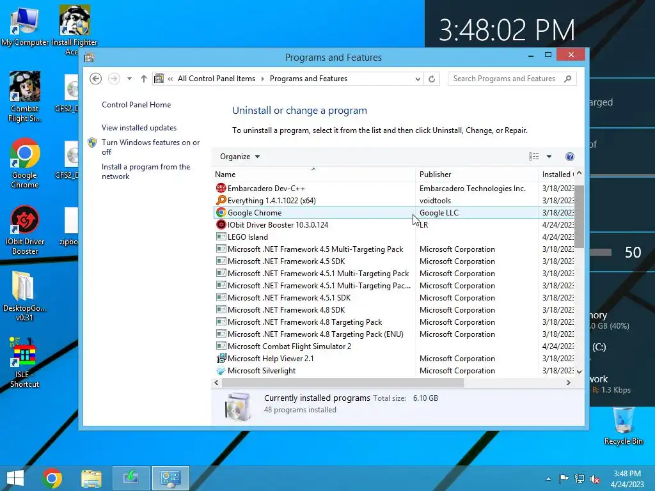Select Microsoft .NET Framework 4.8 SDK row

(x=394, y=310)
